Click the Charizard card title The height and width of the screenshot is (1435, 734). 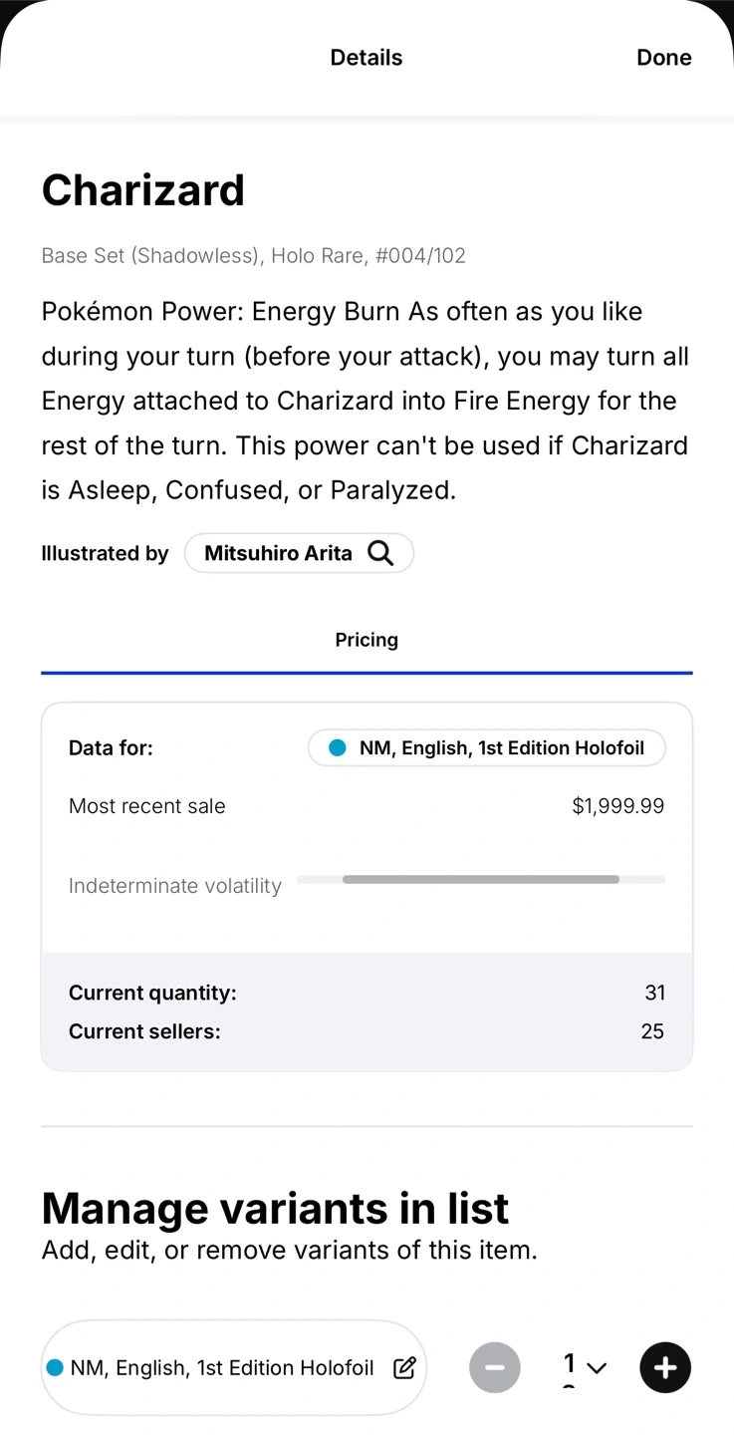[143, 190]
